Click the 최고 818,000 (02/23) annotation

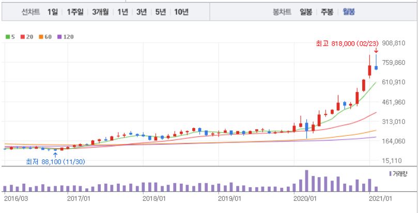pos(347,44)
